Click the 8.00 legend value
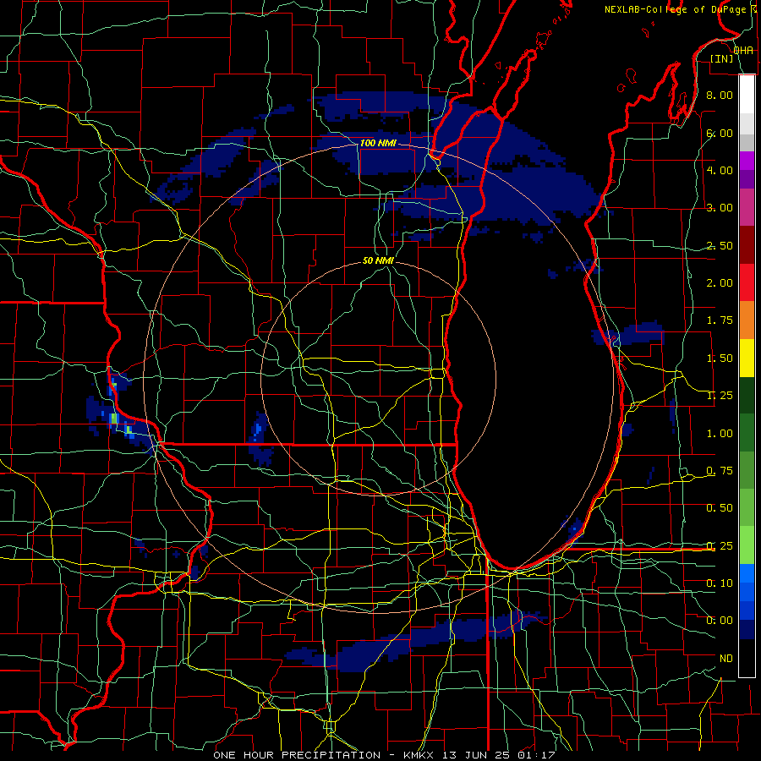This screenshot has width=761, height=761. 720,95
